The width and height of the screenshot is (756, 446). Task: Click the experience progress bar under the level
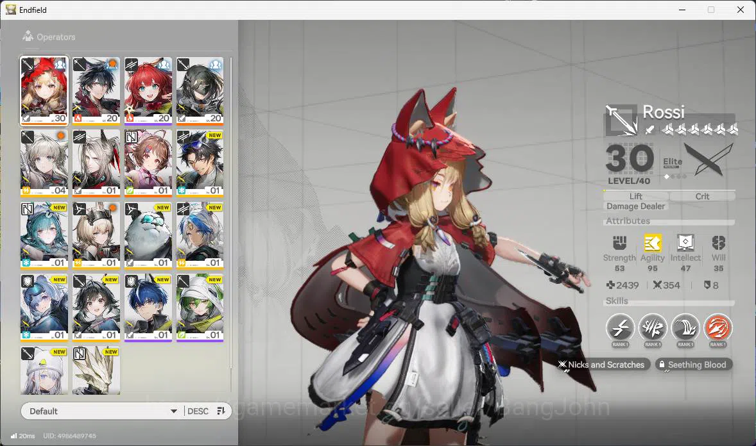click(x=669, y=191)
